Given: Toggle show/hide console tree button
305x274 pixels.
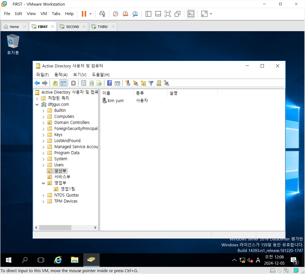Looking at the screenshot, I should coord(63,83).
